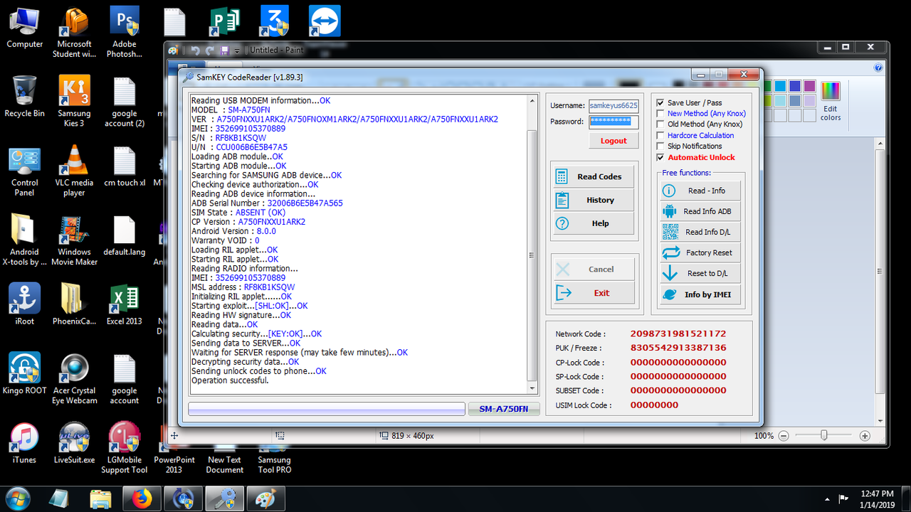
Task: Click Paint zoom in plus button
Action: [x=865, y=435]
